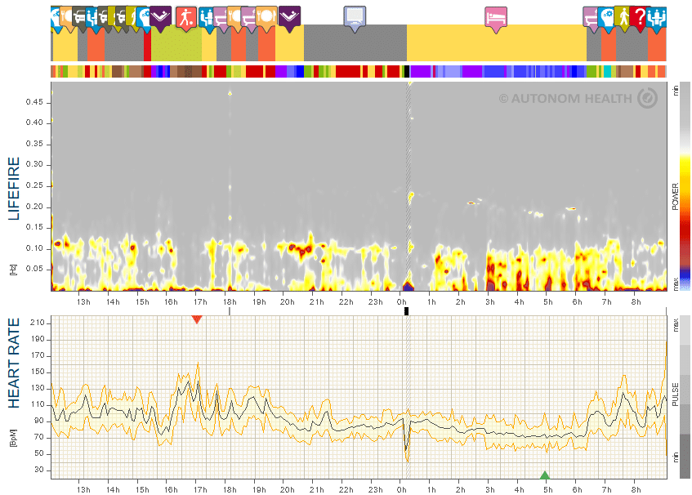Image resolution: width=692 pixels, height=495 pixels.
Task: Click the black segment in the color strip
Action: click(407, 71)
